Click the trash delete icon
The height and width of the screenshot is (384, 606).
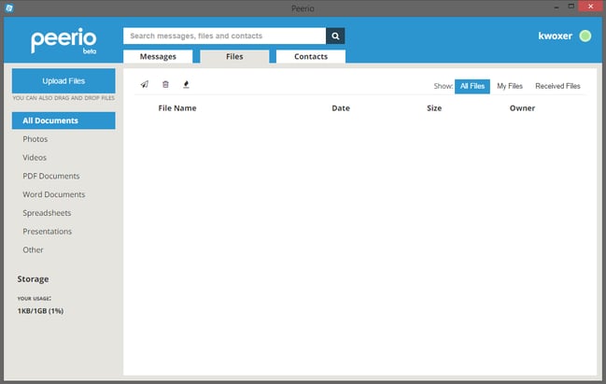coord(165,84)
